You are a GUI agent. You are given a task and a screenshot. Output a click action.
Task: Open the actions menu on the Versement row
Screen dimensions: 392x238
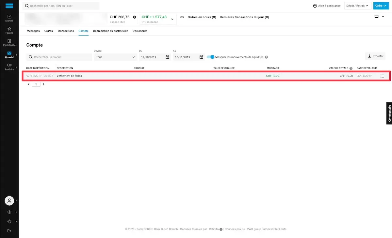[382, 76]
